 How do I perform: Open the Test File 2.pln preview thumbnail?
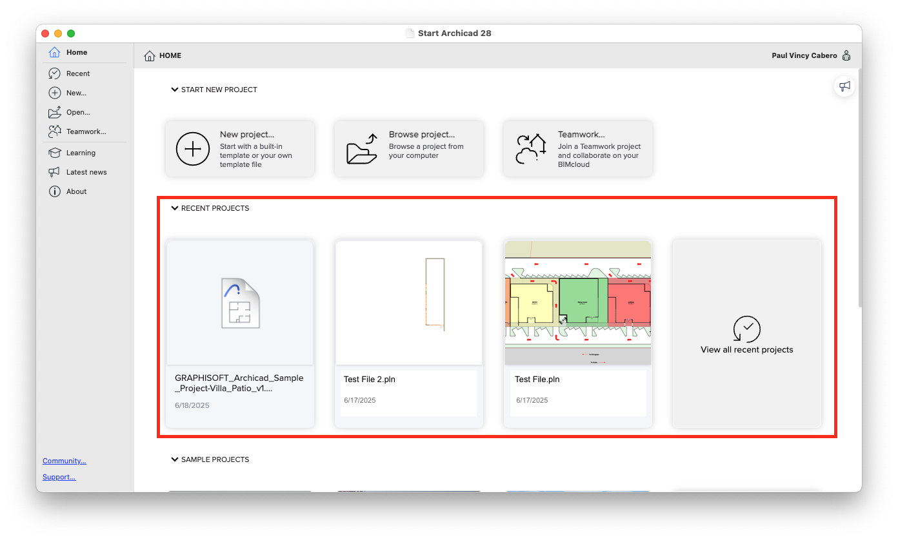tap(409, 303)
